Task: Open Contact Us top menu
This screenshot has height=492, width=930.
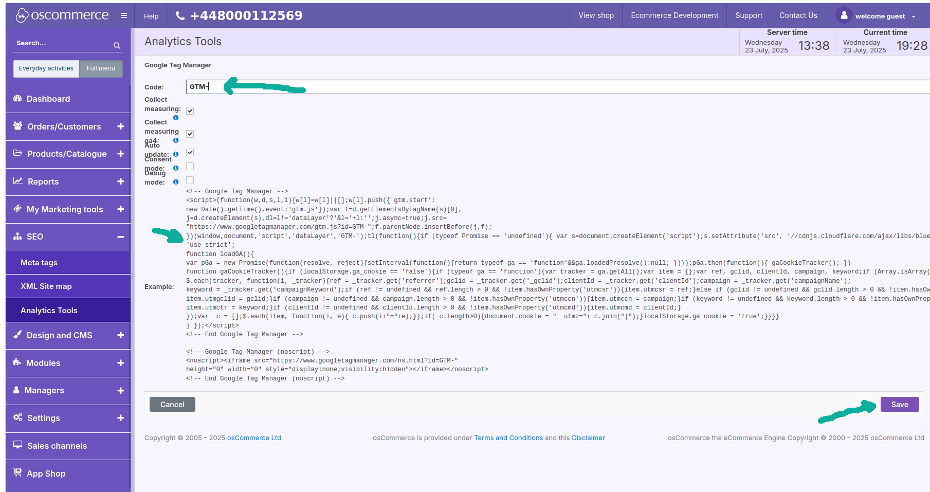Action: [x=798, y=15]
